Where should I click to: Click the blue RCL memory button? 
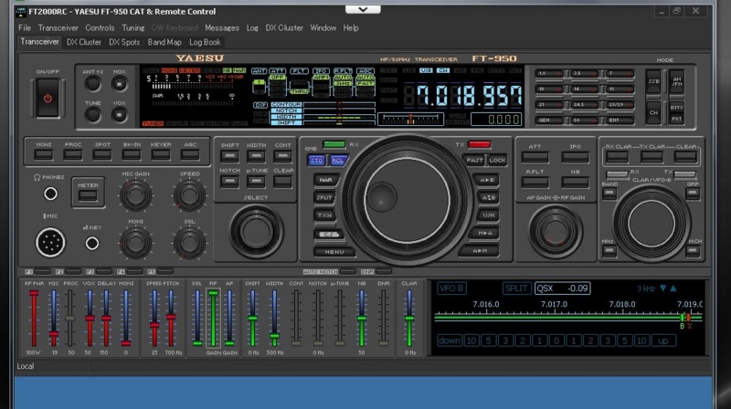click(337, 161)
